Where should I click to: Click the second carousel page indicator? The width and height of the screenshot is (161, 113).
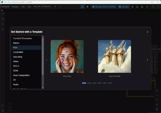point(89,83)
